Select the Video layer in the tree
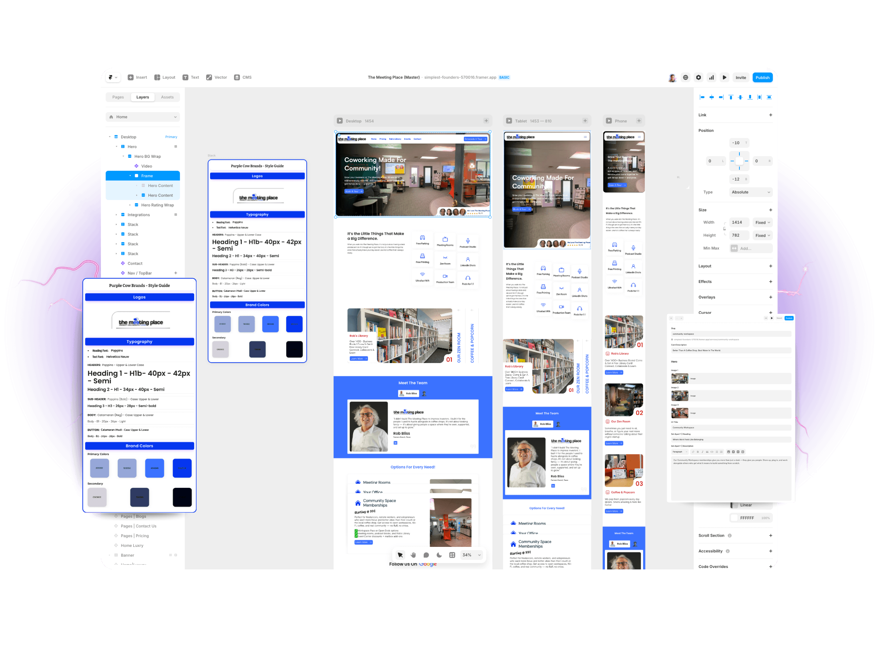The height and width of the screenshot is (659, 879). (x=143, y=166)
